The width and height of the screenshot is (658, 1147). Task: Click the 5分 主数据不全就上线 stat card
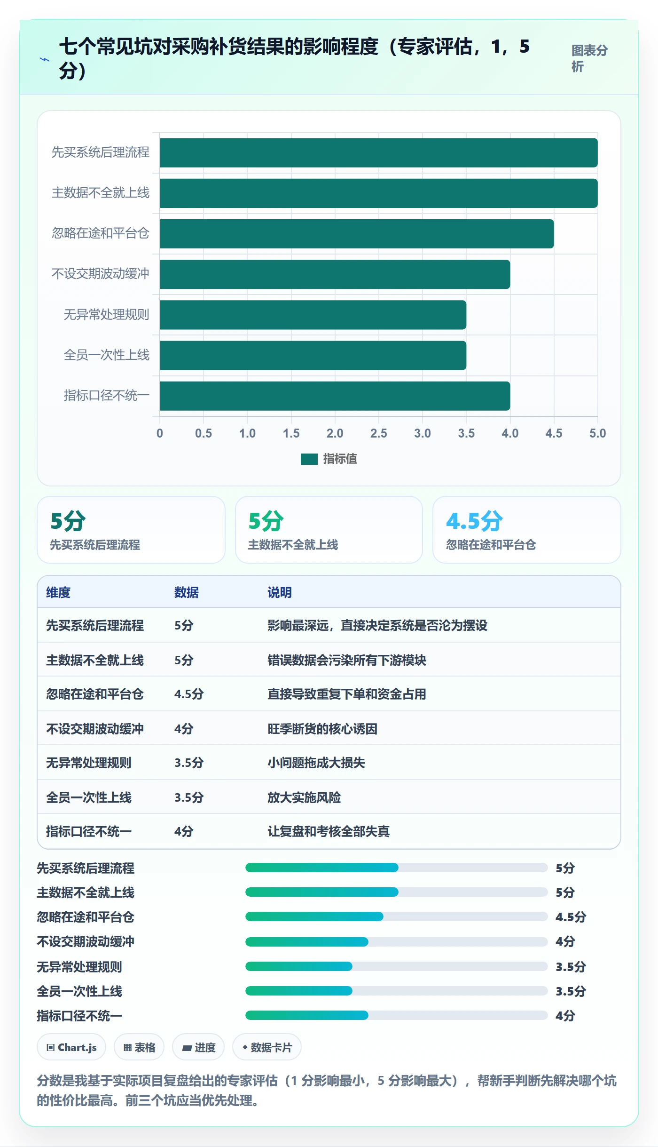(x=329, y=530)
